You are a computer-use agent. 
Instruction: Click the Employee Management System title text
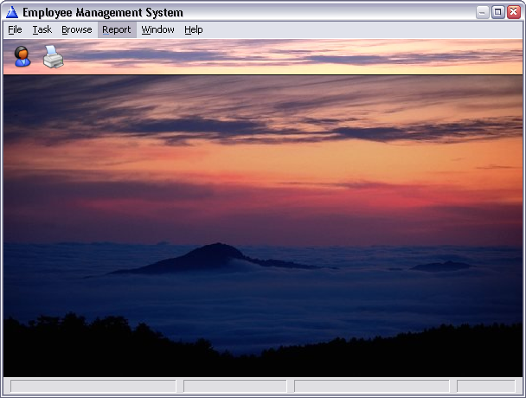pos(102,12)
